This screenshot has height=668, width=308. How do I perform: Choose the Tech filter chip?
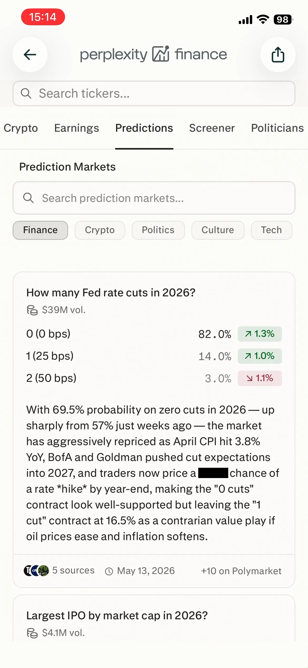[271, 230]
